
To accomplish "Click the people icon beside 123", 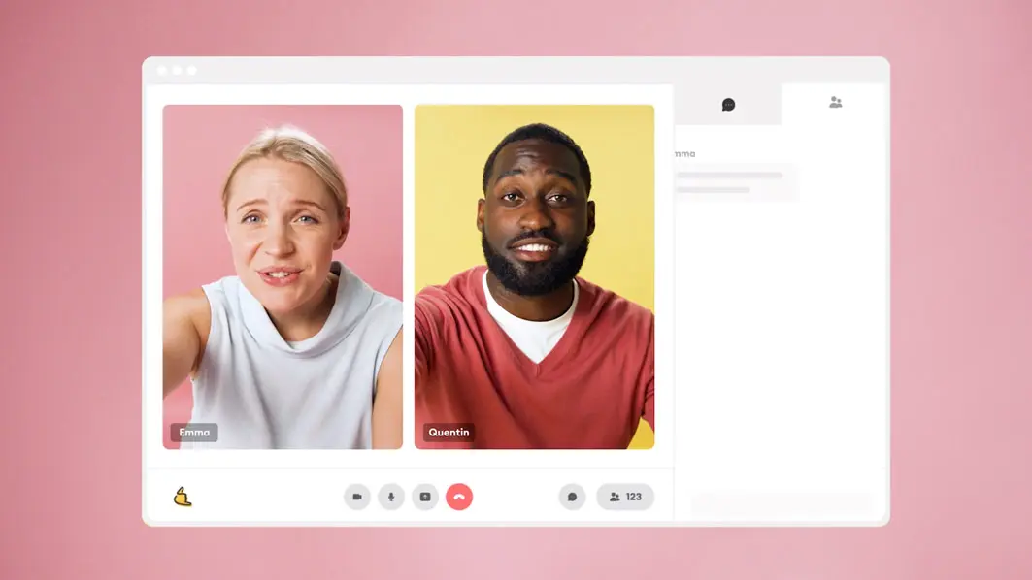I will pos(615,497).
